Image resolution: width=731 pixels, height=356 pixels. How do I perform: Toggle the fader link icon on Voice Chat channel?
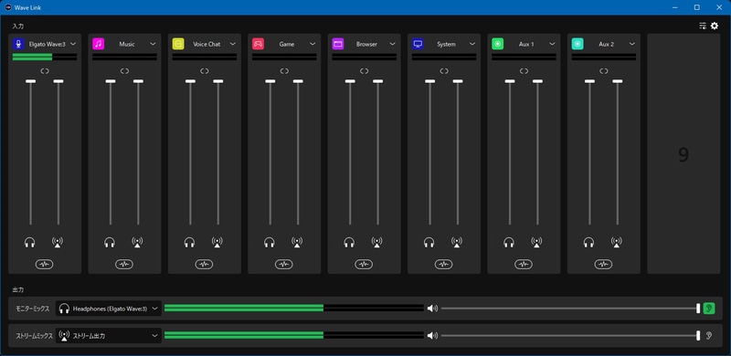(205, 71)
